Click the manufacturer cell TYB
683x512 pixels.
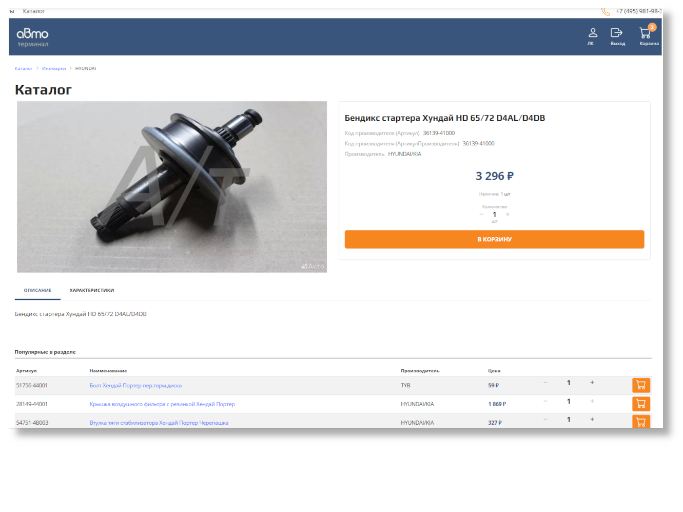(x=405, y=386)
